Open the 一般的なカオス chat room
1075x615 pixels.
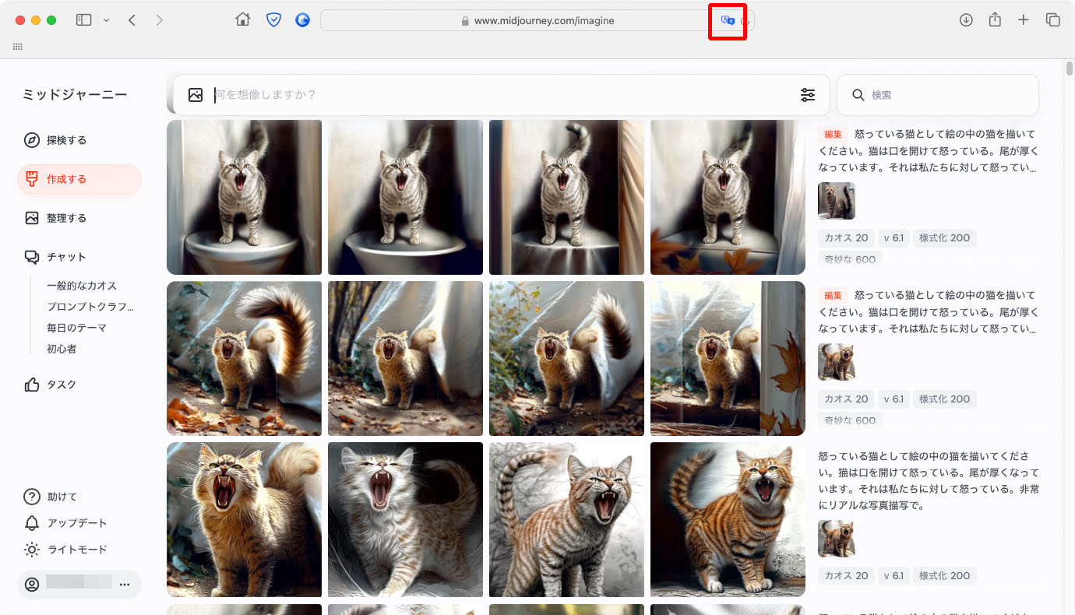(82, 286)
